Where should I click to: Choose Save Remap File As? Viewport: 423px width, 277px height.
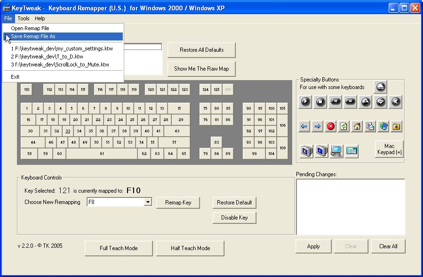point(63,36)
